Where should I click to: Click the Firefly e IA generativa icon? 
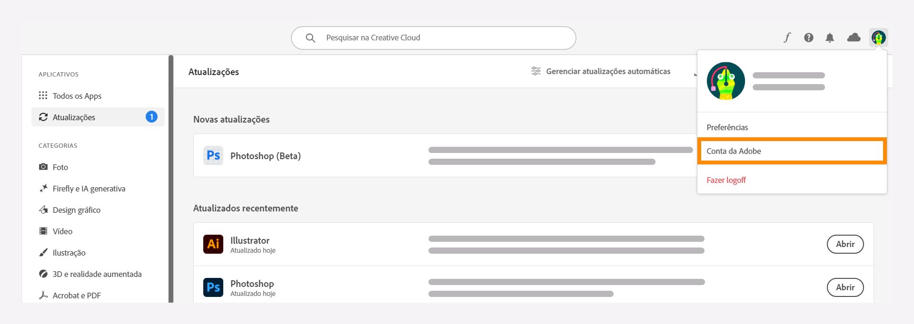[x=43, y=188]
